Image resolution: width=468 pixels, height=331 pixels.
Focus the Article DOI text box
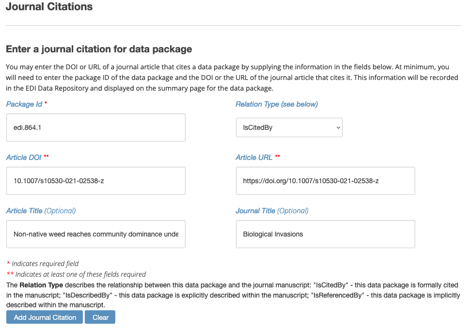coord(96,181)
